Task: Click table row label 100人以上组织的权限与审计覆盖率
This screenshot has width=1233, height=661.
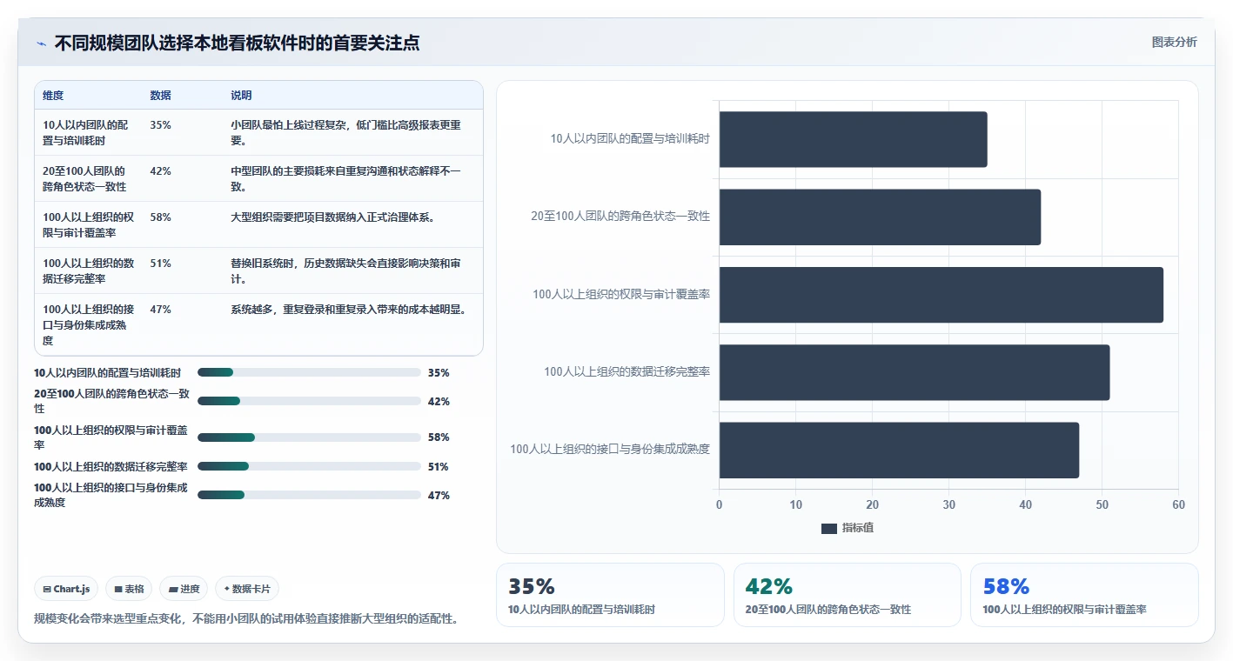Action: click(88, 224)
